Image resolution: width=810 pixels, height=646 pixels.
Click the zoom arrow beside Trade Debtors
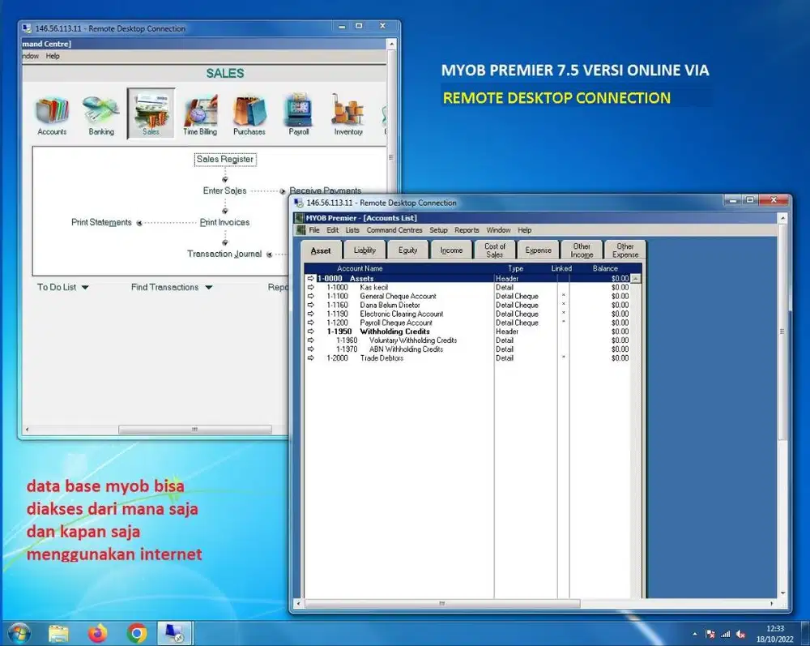309,358
